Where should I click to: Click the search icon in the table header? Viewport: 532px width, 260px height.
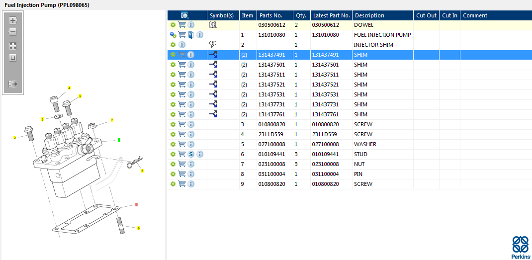185,15
